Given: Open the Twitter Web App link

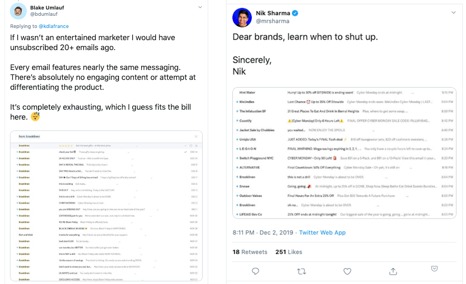Looking at the screenshot, I should (x=322, y=233).
